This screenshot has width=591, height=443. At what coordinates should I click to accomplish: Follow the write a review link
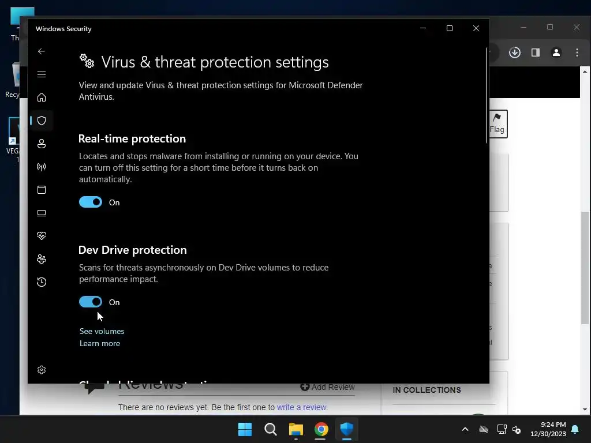(302, 407)
